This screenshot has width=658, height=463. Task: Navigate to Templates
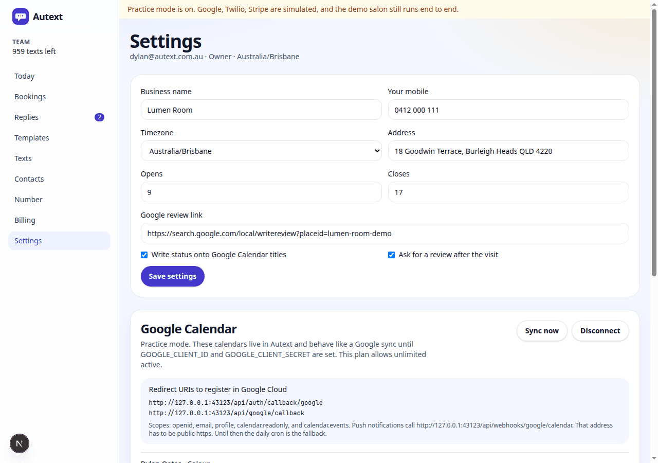(x=59, y=138)
